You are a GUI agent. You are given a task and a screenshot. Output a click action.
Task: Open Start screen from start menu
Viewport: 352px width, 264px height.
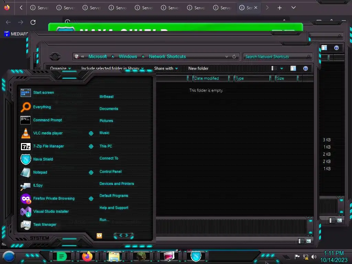(x=37, y=92)
